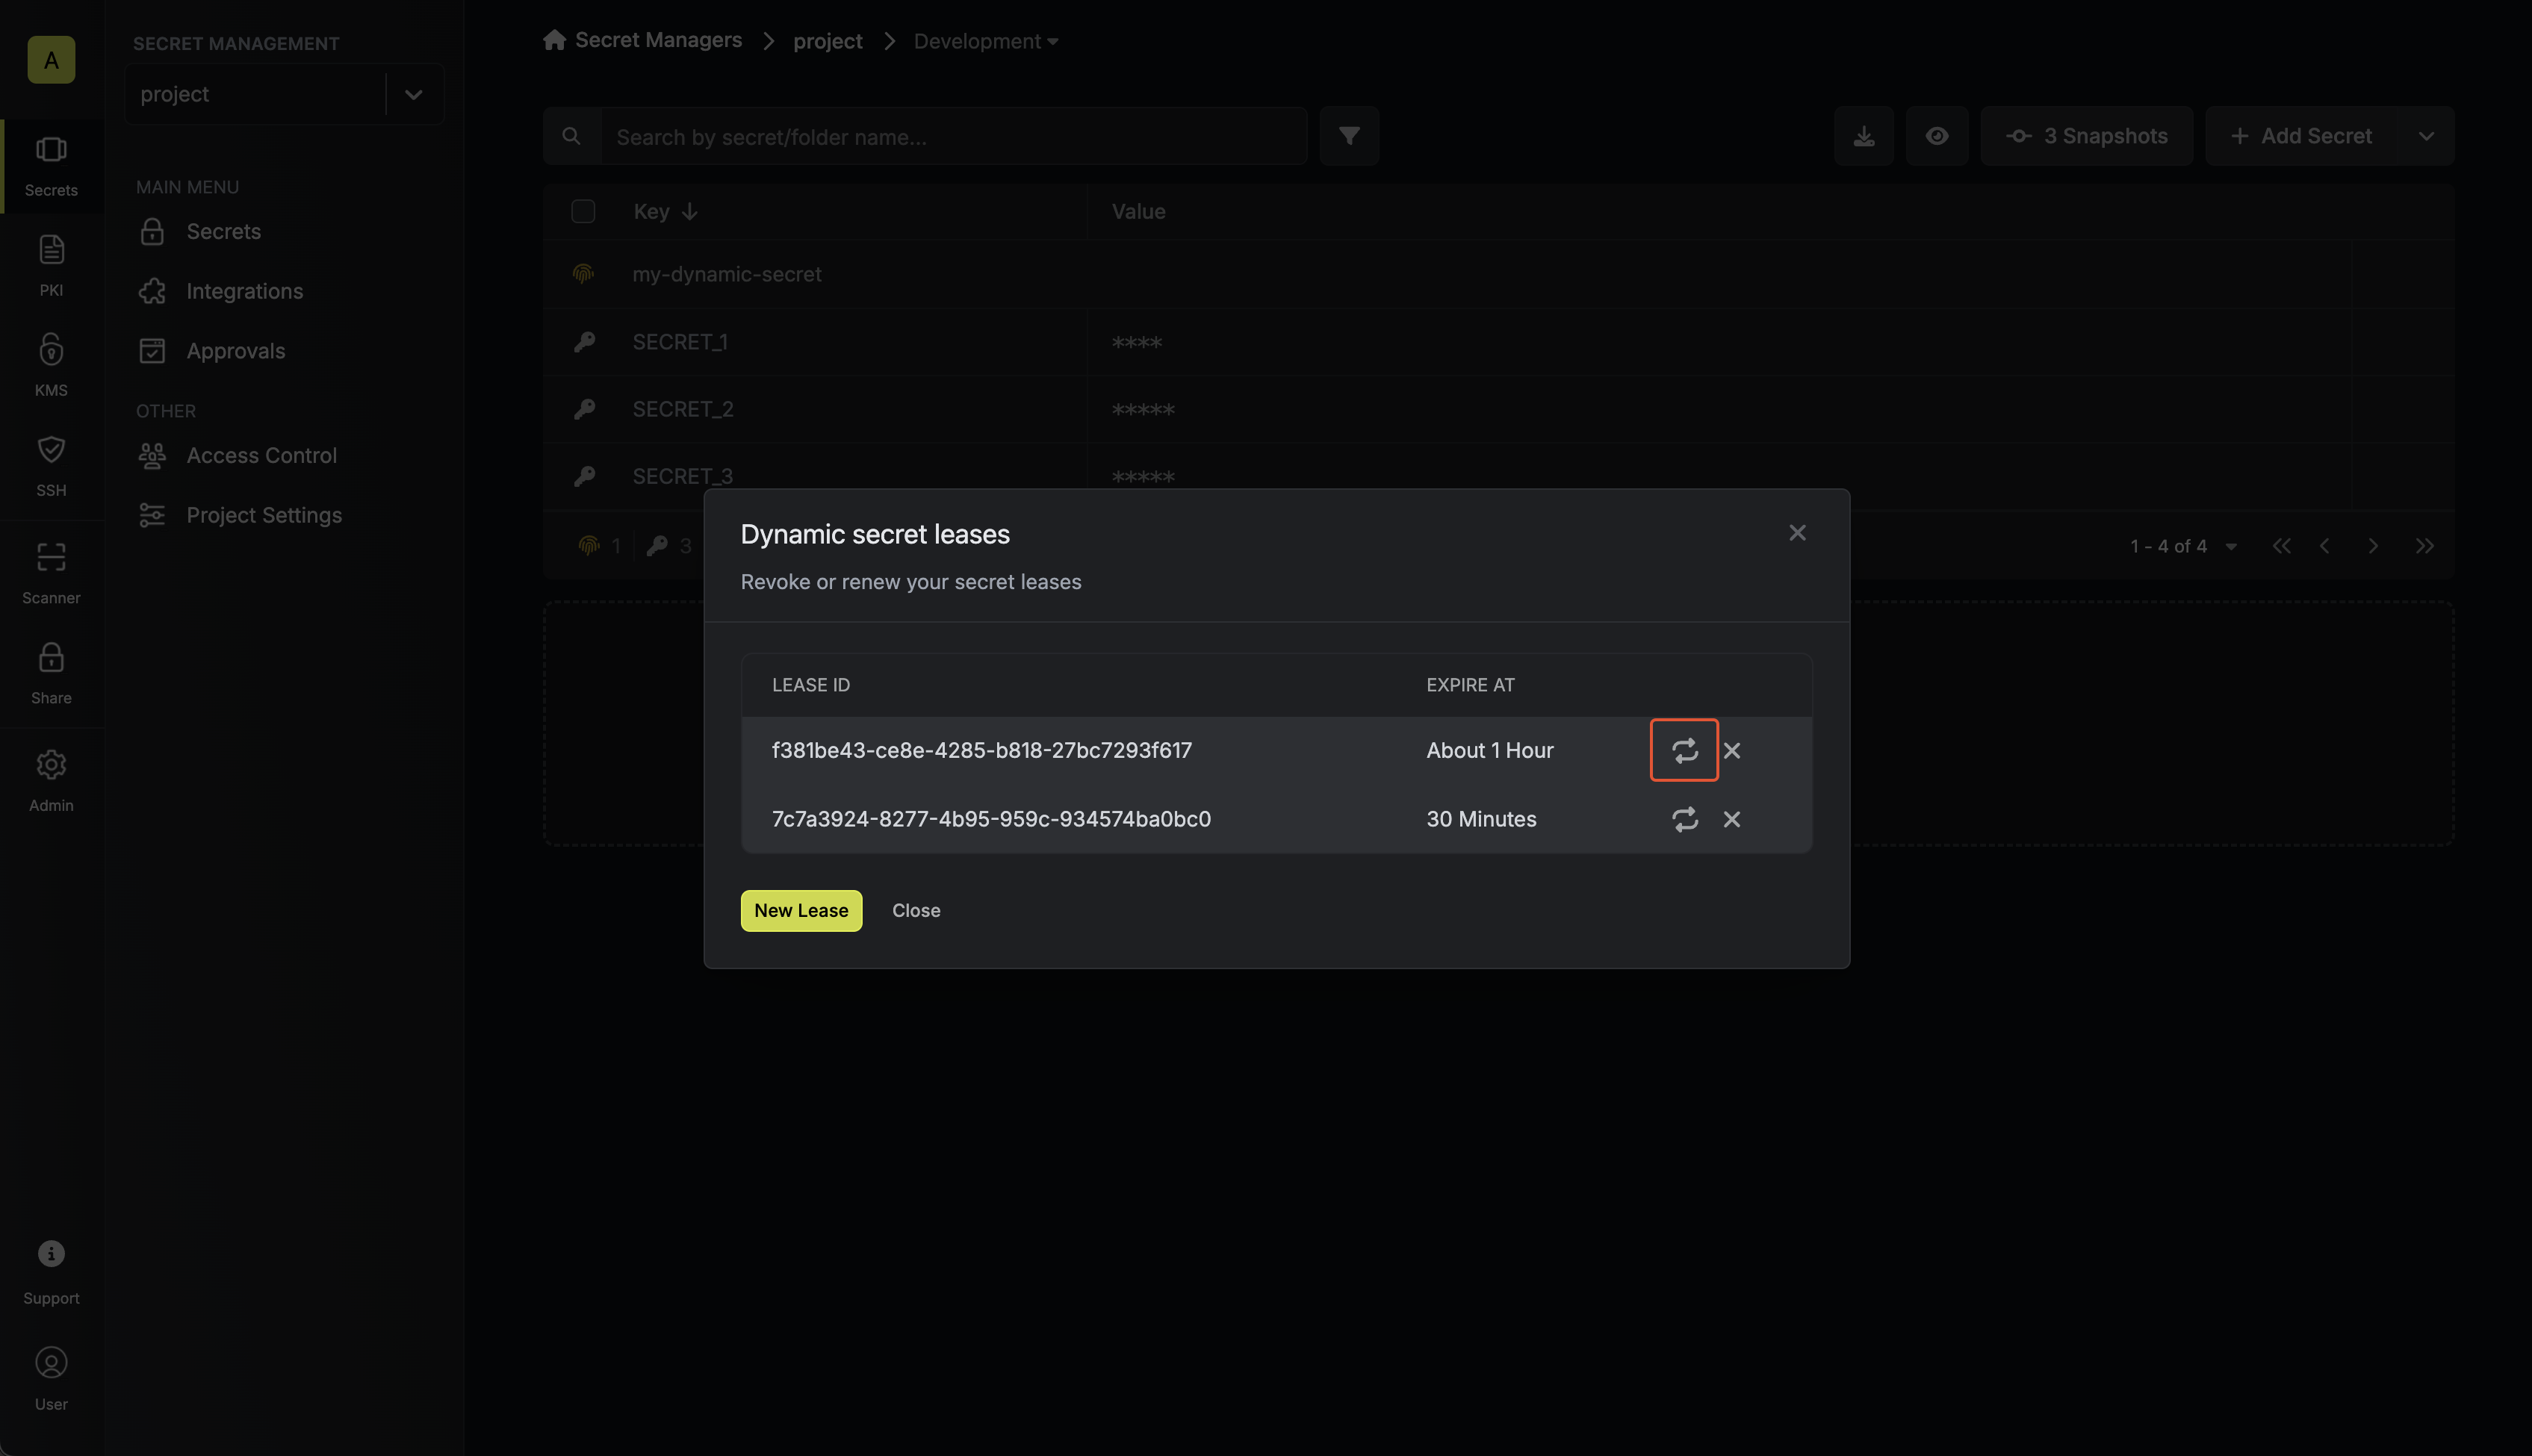2532x1456 pixels.
Task: Renew the f381be43 lease
Action: (x=1684, y=750)
